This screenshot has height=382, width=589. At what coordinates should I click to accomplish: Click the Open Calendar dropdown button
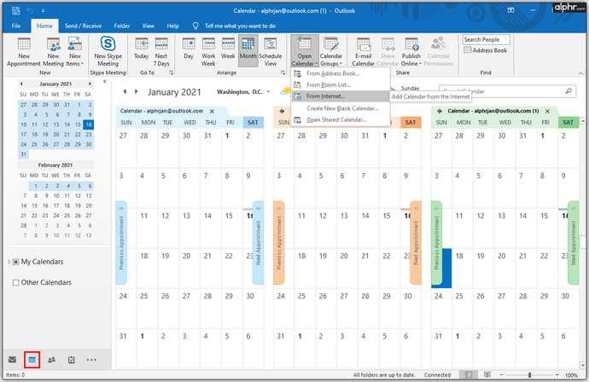[305, 51]
